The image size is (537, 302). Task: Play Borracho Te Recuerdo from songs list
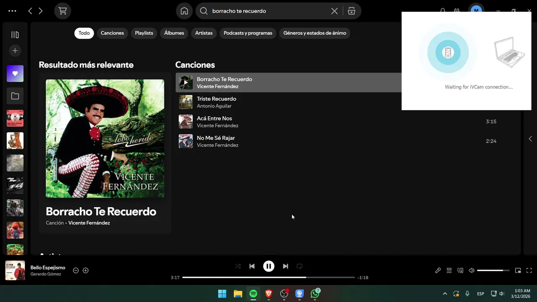(186, 83)
